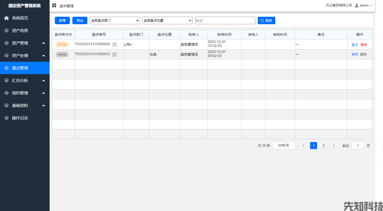Open the 20条/页 page size selector
Viewport: 383px width, 211px height.
point(284,145)
